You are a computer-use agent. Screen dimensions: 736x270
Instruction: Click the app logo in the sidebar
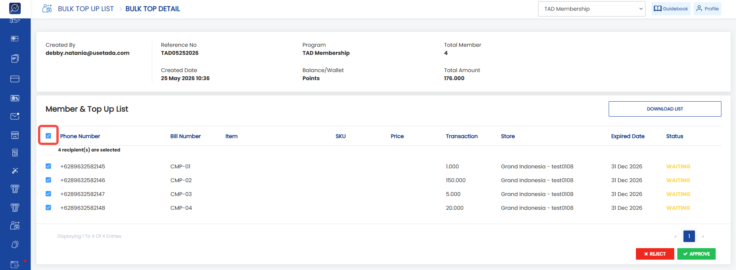point(15,8)
